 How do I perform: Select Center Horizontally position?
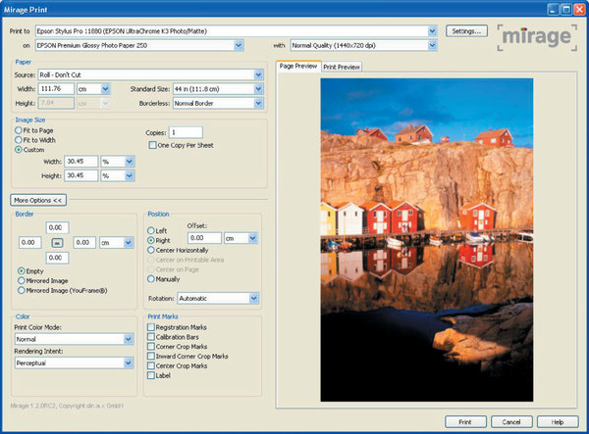tap(151, 249)
